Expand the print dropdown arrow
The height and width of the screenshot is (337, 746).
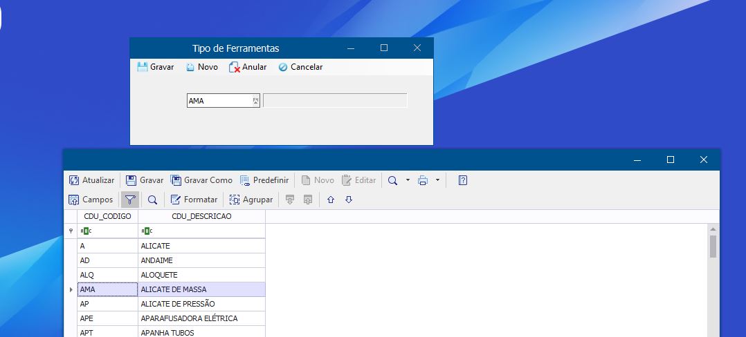[x=437, y=180]
